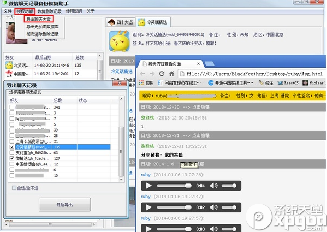Check the friend row with 7 messages
The height and width of the screenshot is (232, 327).
[x=12, y=118]
